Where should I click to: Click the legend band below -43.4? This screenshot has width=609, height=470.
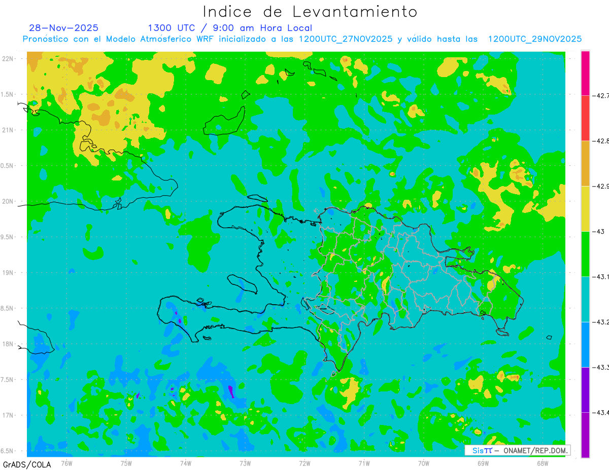pos(585,435)
